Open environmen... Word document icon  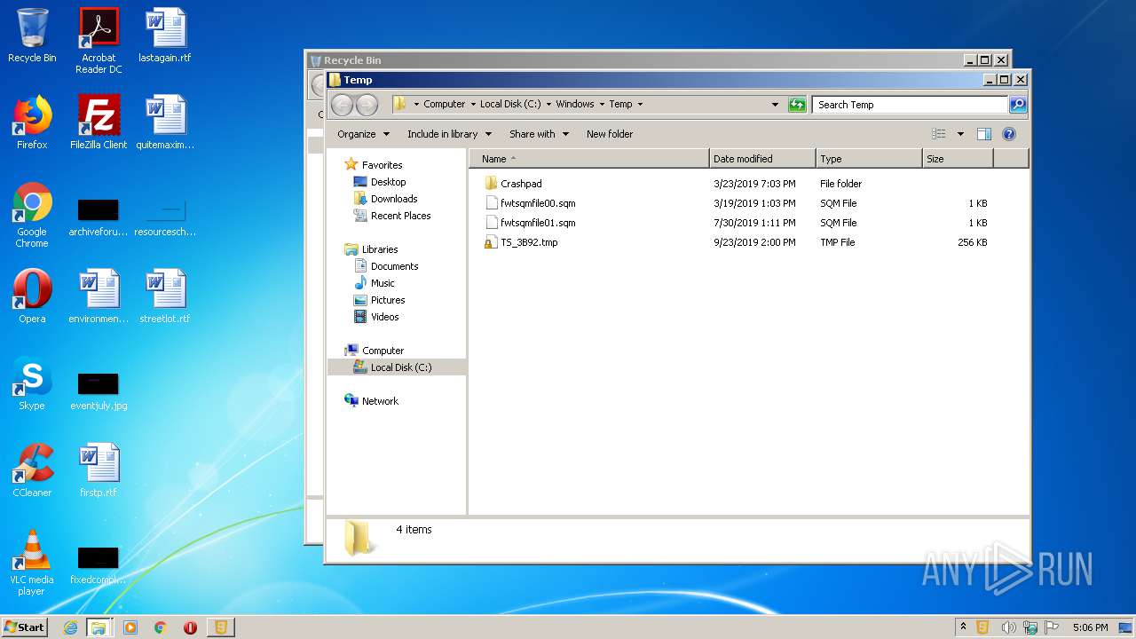point(99,296)
